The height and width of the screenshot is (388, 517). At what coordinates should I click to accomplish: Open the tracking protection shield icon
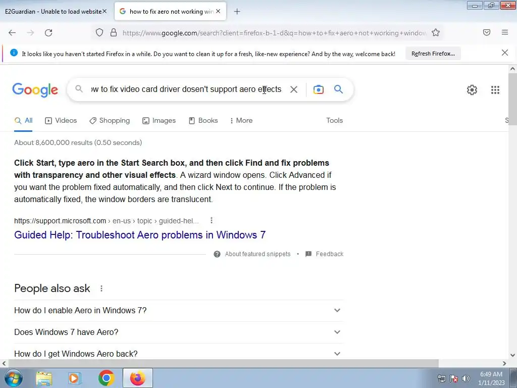coord(99,33)
